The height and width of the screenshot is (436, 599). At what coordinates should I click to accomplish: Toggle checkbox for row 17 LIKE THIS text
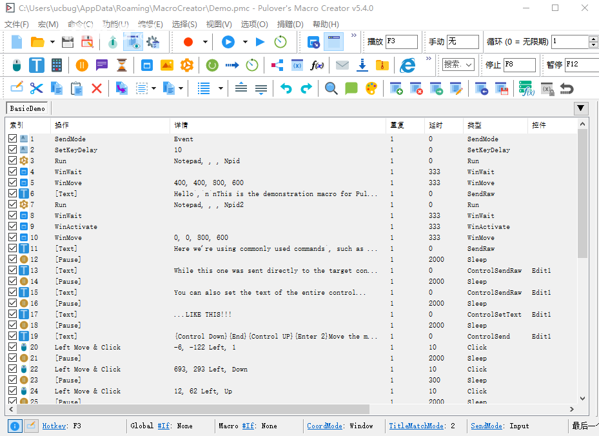(x=13, y=313)
